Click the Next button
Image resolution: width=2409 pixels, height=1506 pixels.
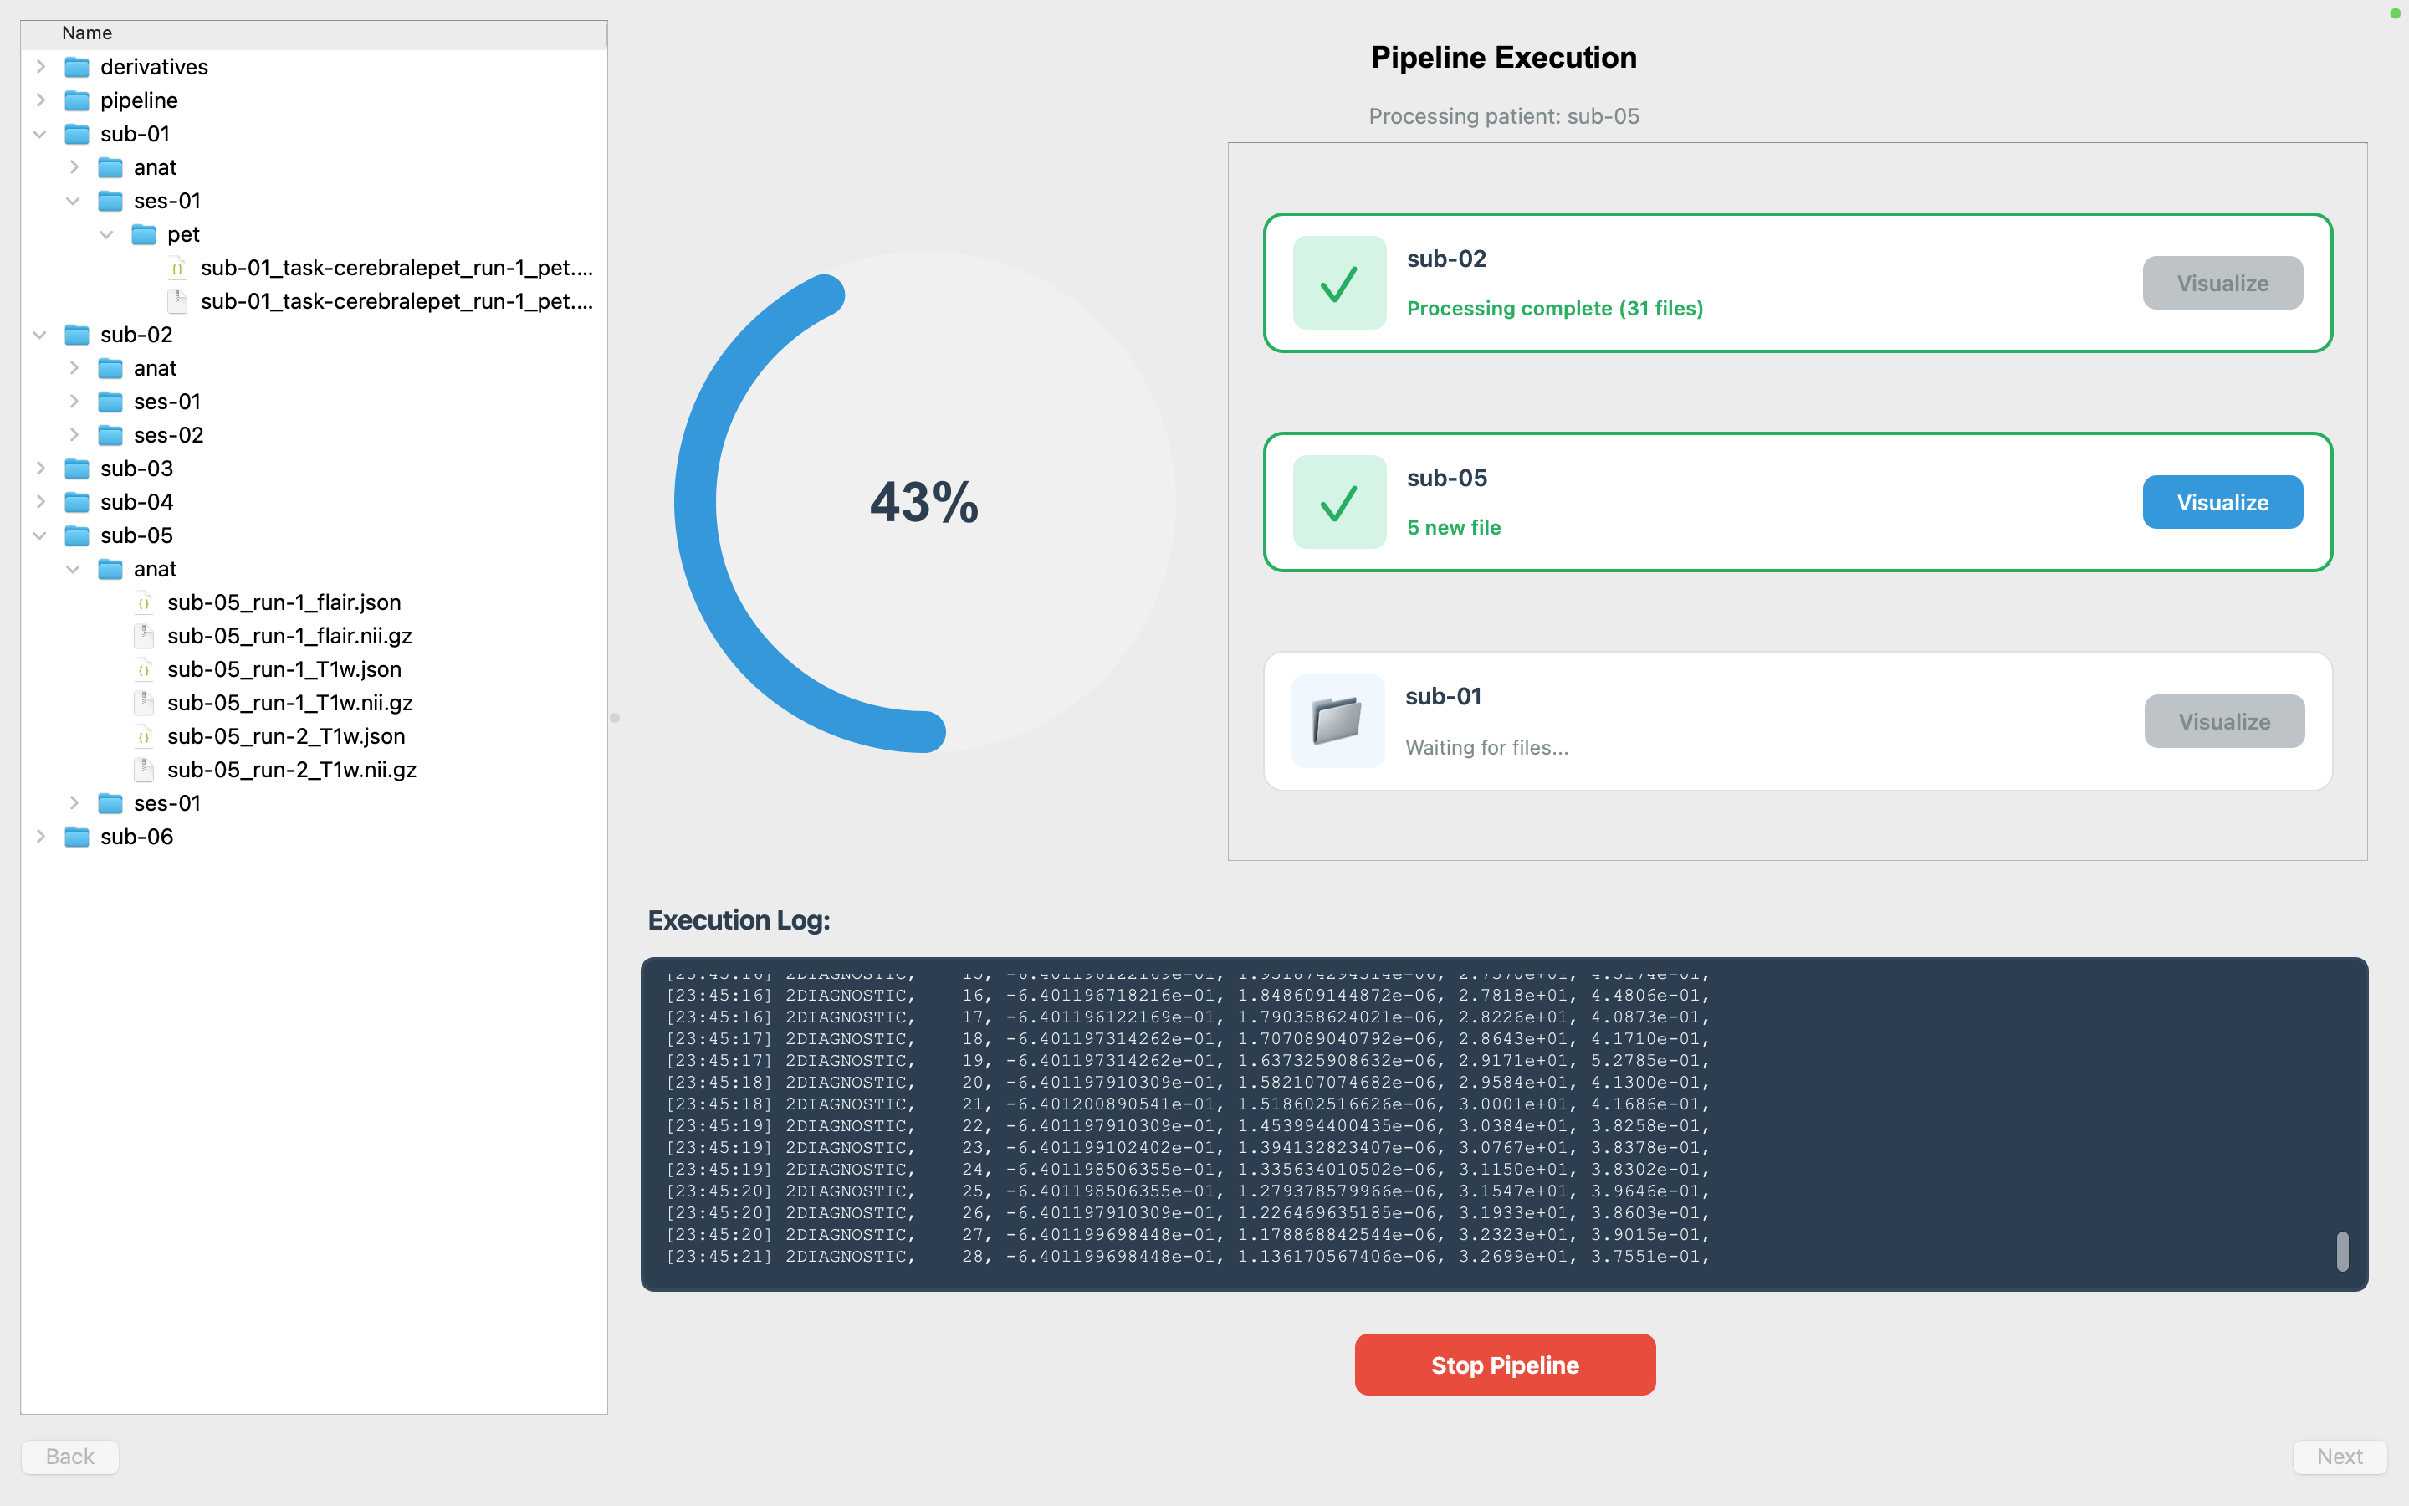pos(2340,1456)
